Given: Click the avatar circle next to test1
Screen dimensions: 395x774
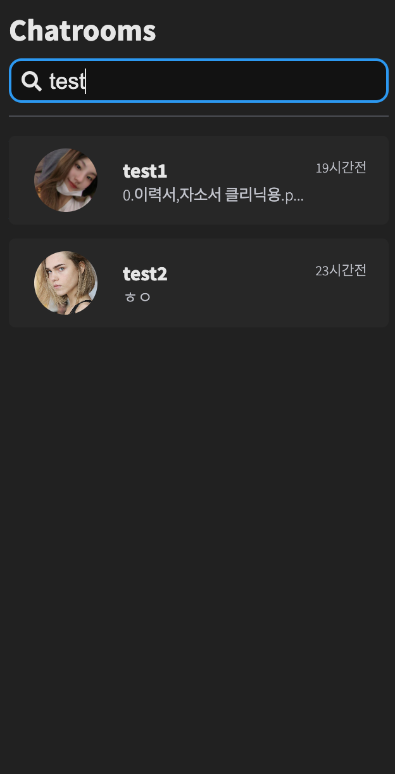Looking at the screenshot, I should coord(65,180).
